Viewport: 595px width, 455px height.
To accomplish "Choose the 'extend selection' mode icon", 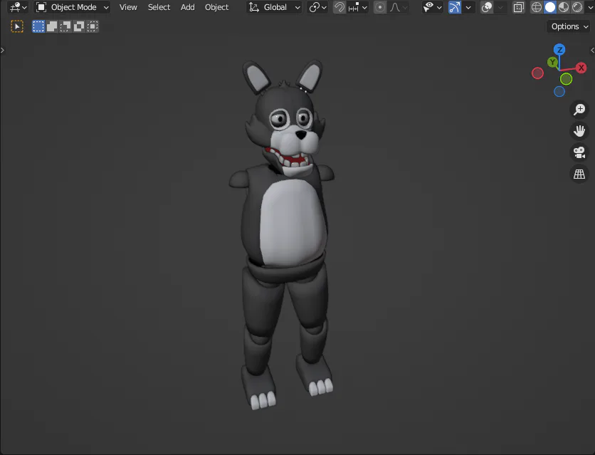I will [x=52, y=26].
